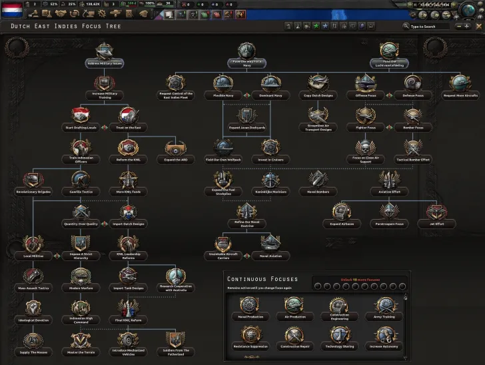
Task: Click the Jet Effort focus icon
Action: point(437,213)
